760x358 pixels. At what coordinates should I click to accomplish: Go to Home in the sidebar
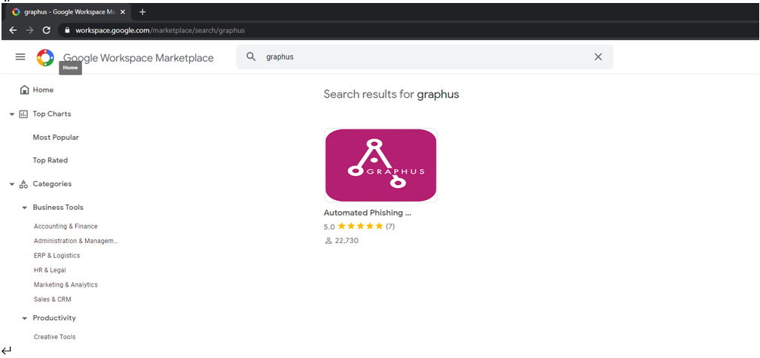[x=43, y=90]
